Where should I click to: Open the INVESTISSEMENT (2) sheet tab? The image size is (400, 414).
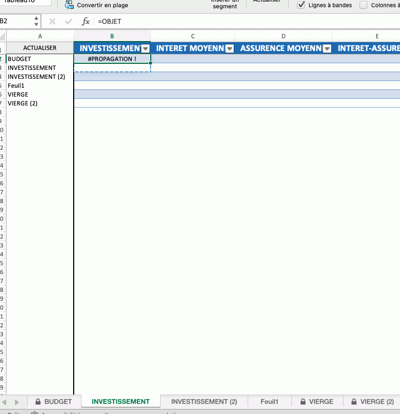[204, 401]
